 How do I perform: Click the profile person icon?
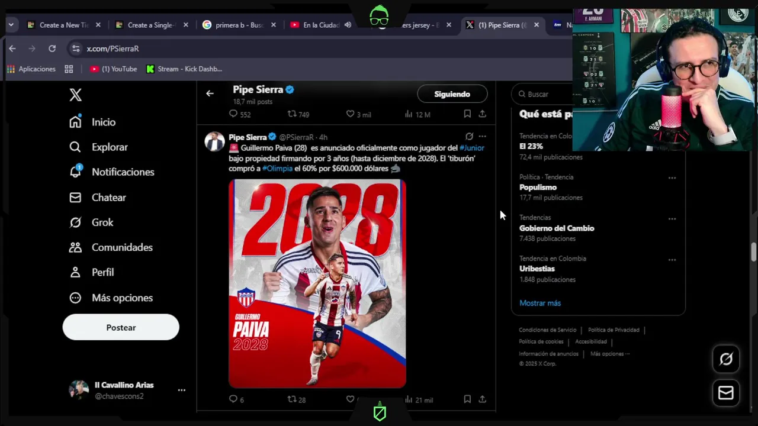75,272
